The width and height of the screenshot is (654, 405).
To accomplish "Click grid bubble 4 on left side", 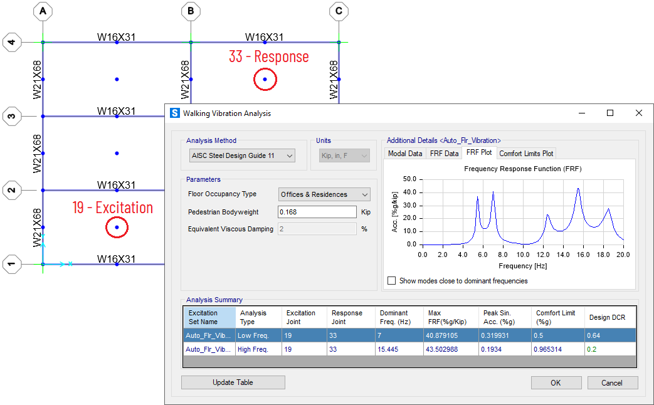I will [x=11, y=43].
